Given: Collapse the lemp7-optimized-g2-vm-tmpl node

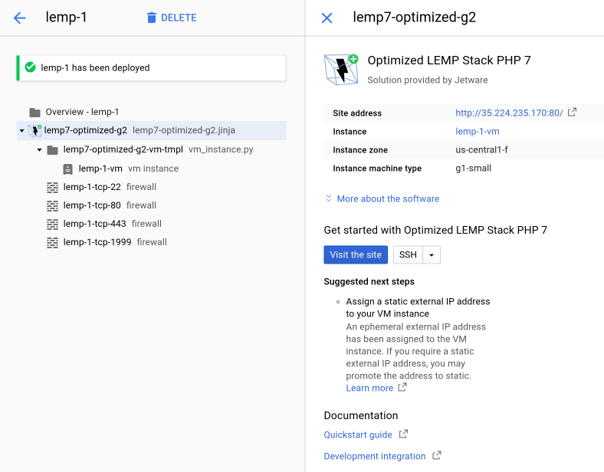Looking at the screenshot, I should pos(39,150).
